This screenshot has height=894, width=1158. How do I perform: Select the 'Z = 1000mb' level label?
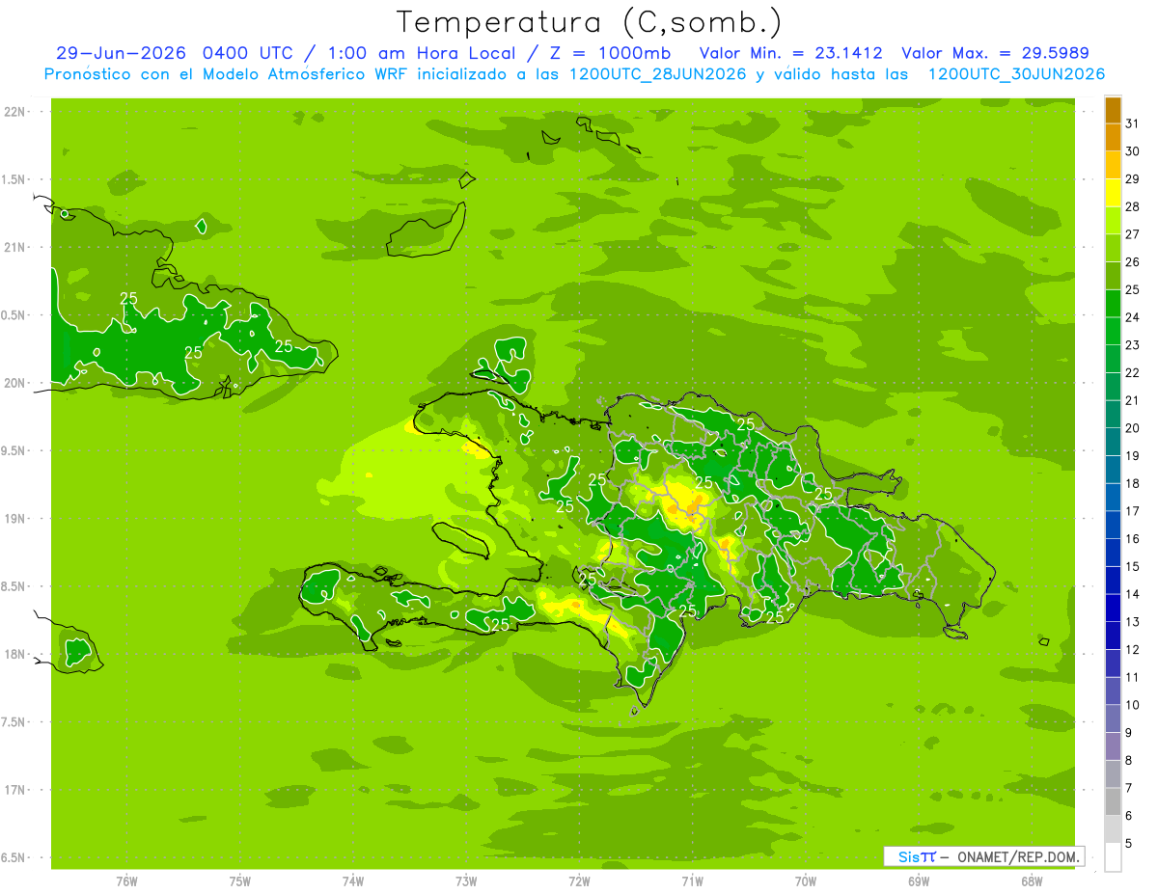[x=610, y=53]
